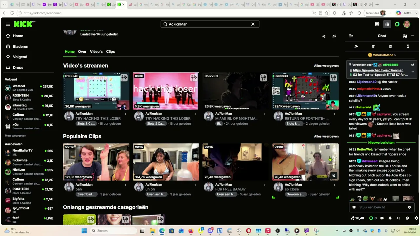Open Bladeren in the sidebar
Image resolution: width=420 pixels, height=236 pixels.
click(x=20, y=47)
